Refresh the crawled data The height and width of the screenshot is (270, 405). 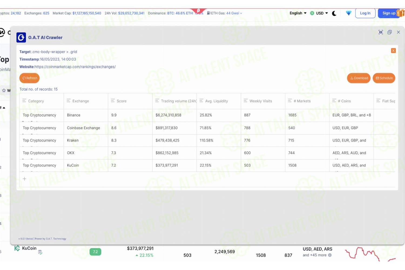[30, 78]
